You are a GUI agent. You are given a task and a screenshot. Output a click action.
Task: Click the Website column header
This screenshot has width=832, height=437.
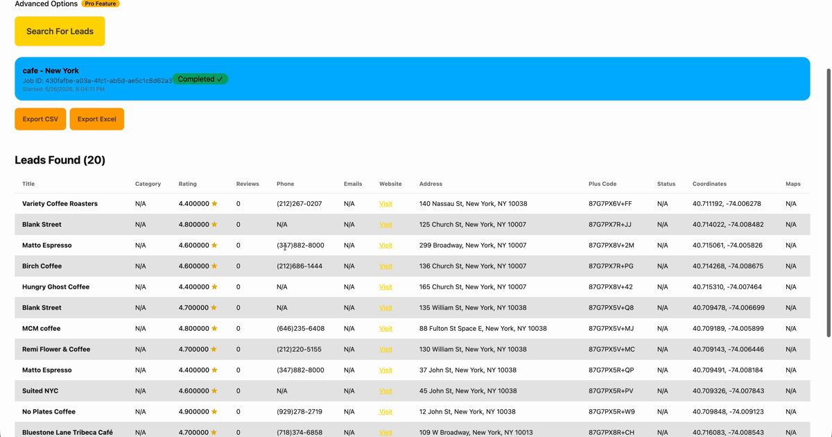pos(390,184)
